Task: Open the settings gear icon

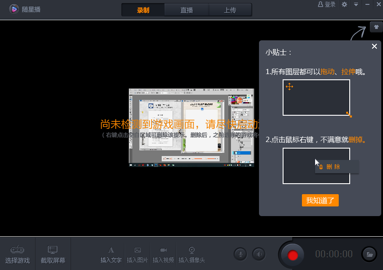Action: point(344,4)
